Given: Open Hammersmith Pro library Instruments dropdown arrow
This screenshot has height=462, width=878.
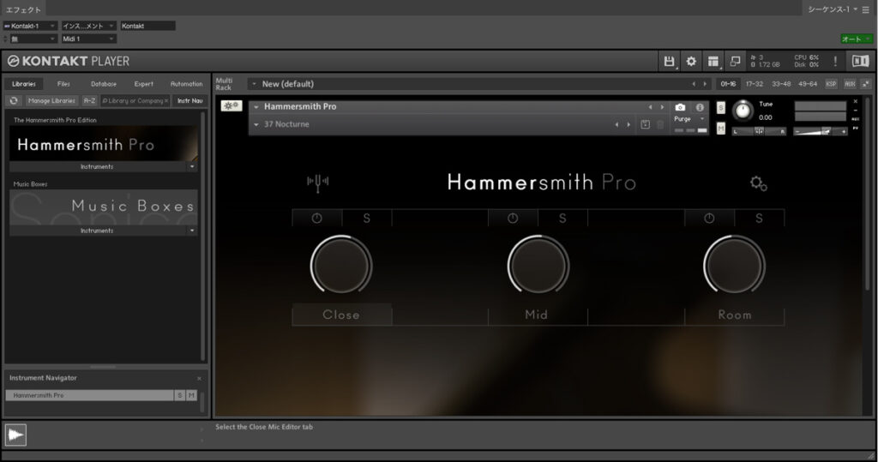Looking at the screenshot, I should (192, 167).
